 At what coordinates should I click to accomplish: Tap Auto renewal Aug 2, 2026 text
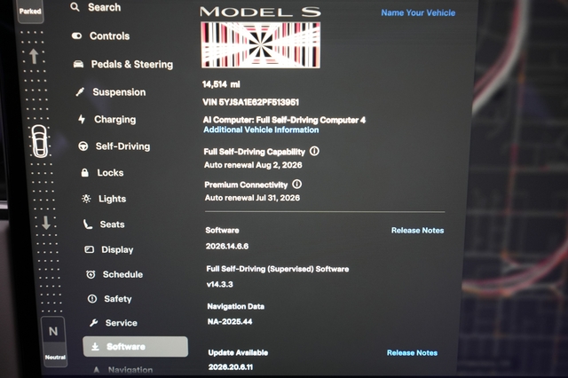253,165
